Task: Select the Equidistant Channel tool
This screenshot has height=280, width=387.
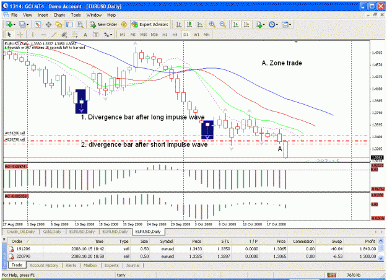Action: point(64,35)
